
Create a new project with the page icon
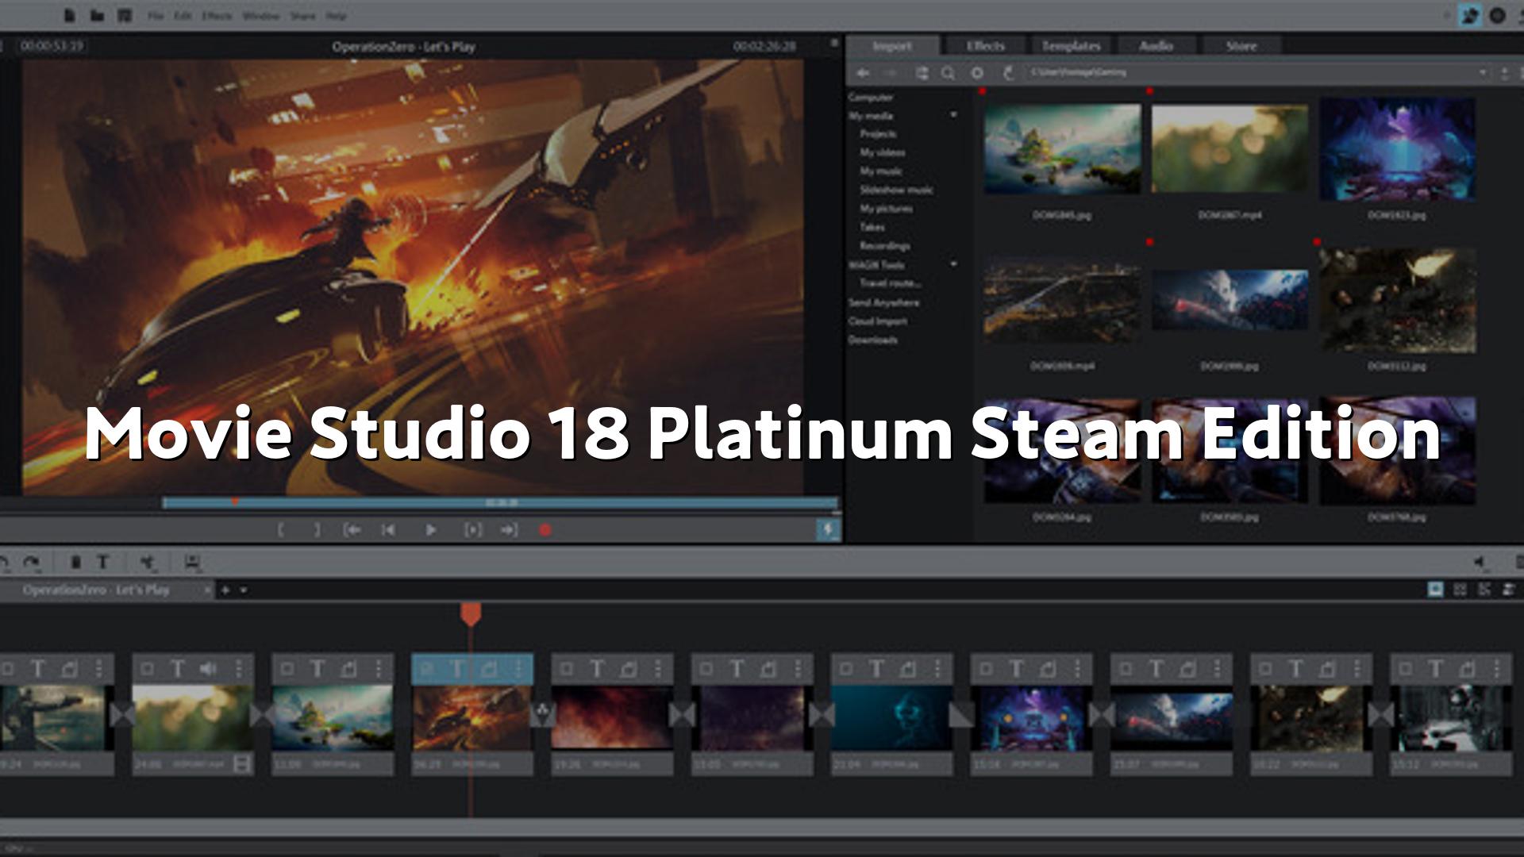tap(70, 15)
